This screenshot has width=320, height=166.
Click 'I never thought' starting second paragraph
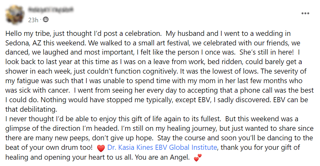pyautogui.click(x=30, y=119)
